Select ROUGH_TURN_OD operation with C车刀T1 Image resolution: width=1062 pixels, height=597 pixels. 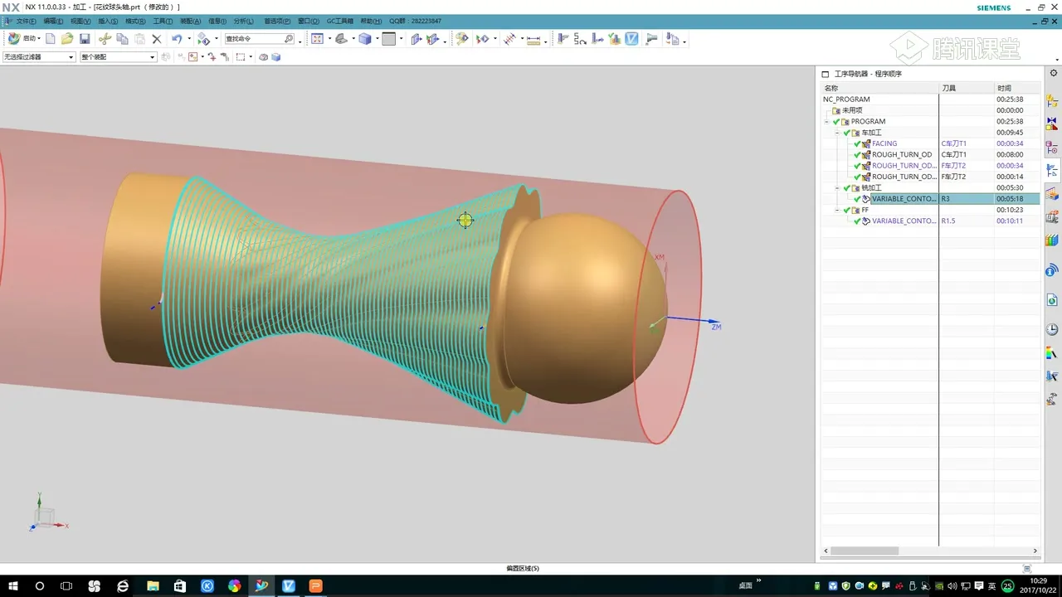[x=901, y=155]
